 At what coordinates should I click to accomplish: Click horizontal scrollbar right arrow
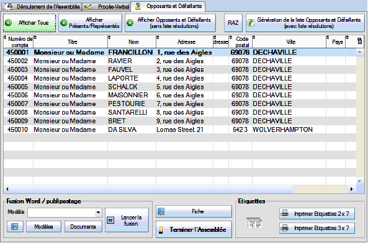351,189
